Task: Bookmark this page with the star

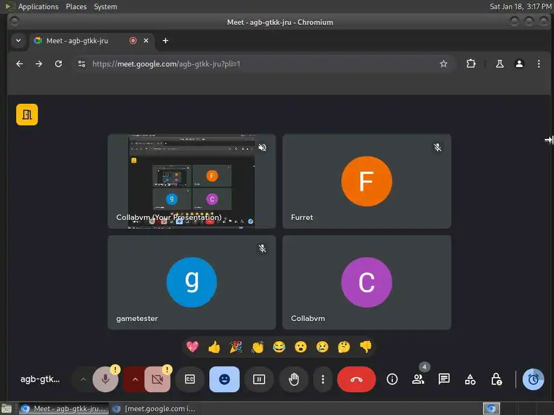Action: [x=444, y=64]
